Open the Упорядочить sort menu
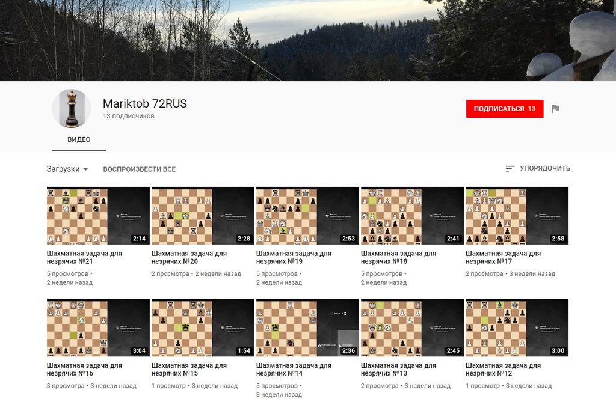Viewport: 616px width, 402px height. [544, 169]
